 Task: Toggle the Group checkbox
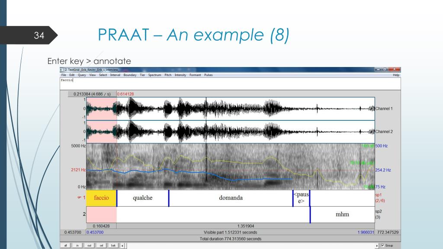pyautogui.click(x=382, y=246)
